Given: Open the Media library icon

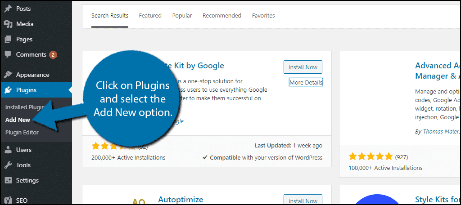Looking at the screenshot, I should click(x=8, y=24).
